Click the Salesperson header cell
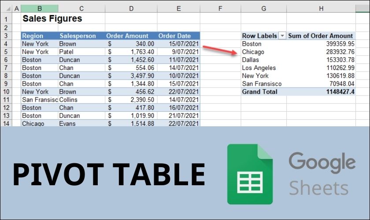 pos(81,36)
